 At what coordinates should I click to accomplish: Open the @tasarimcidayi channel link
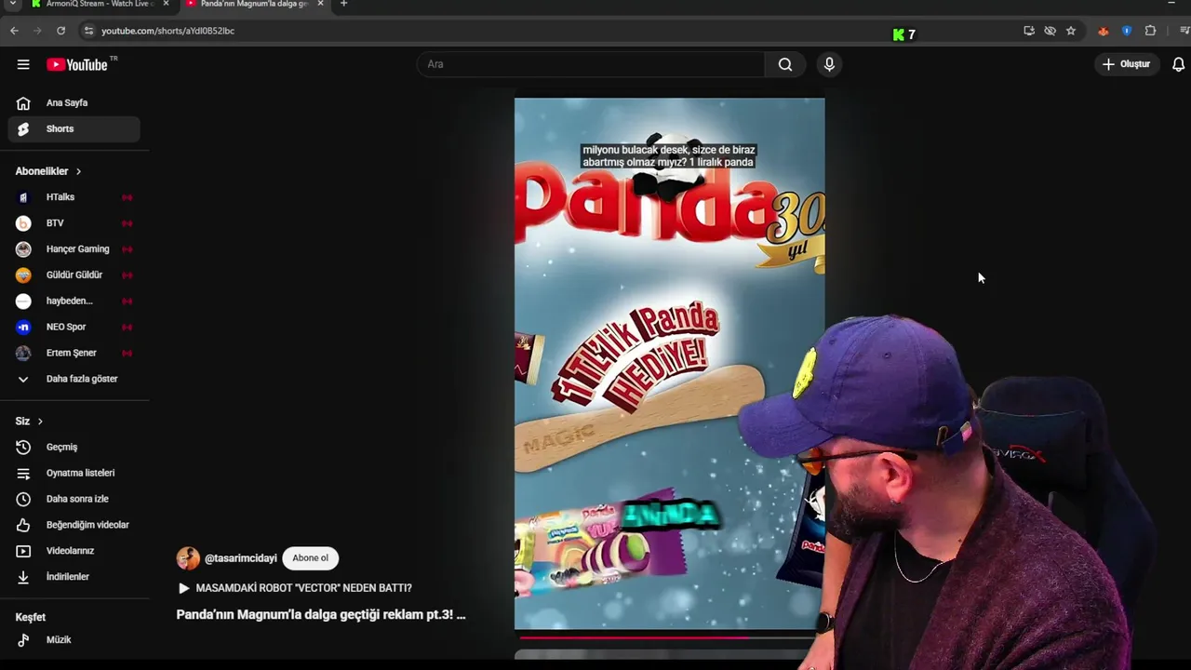tap(241, 558)
